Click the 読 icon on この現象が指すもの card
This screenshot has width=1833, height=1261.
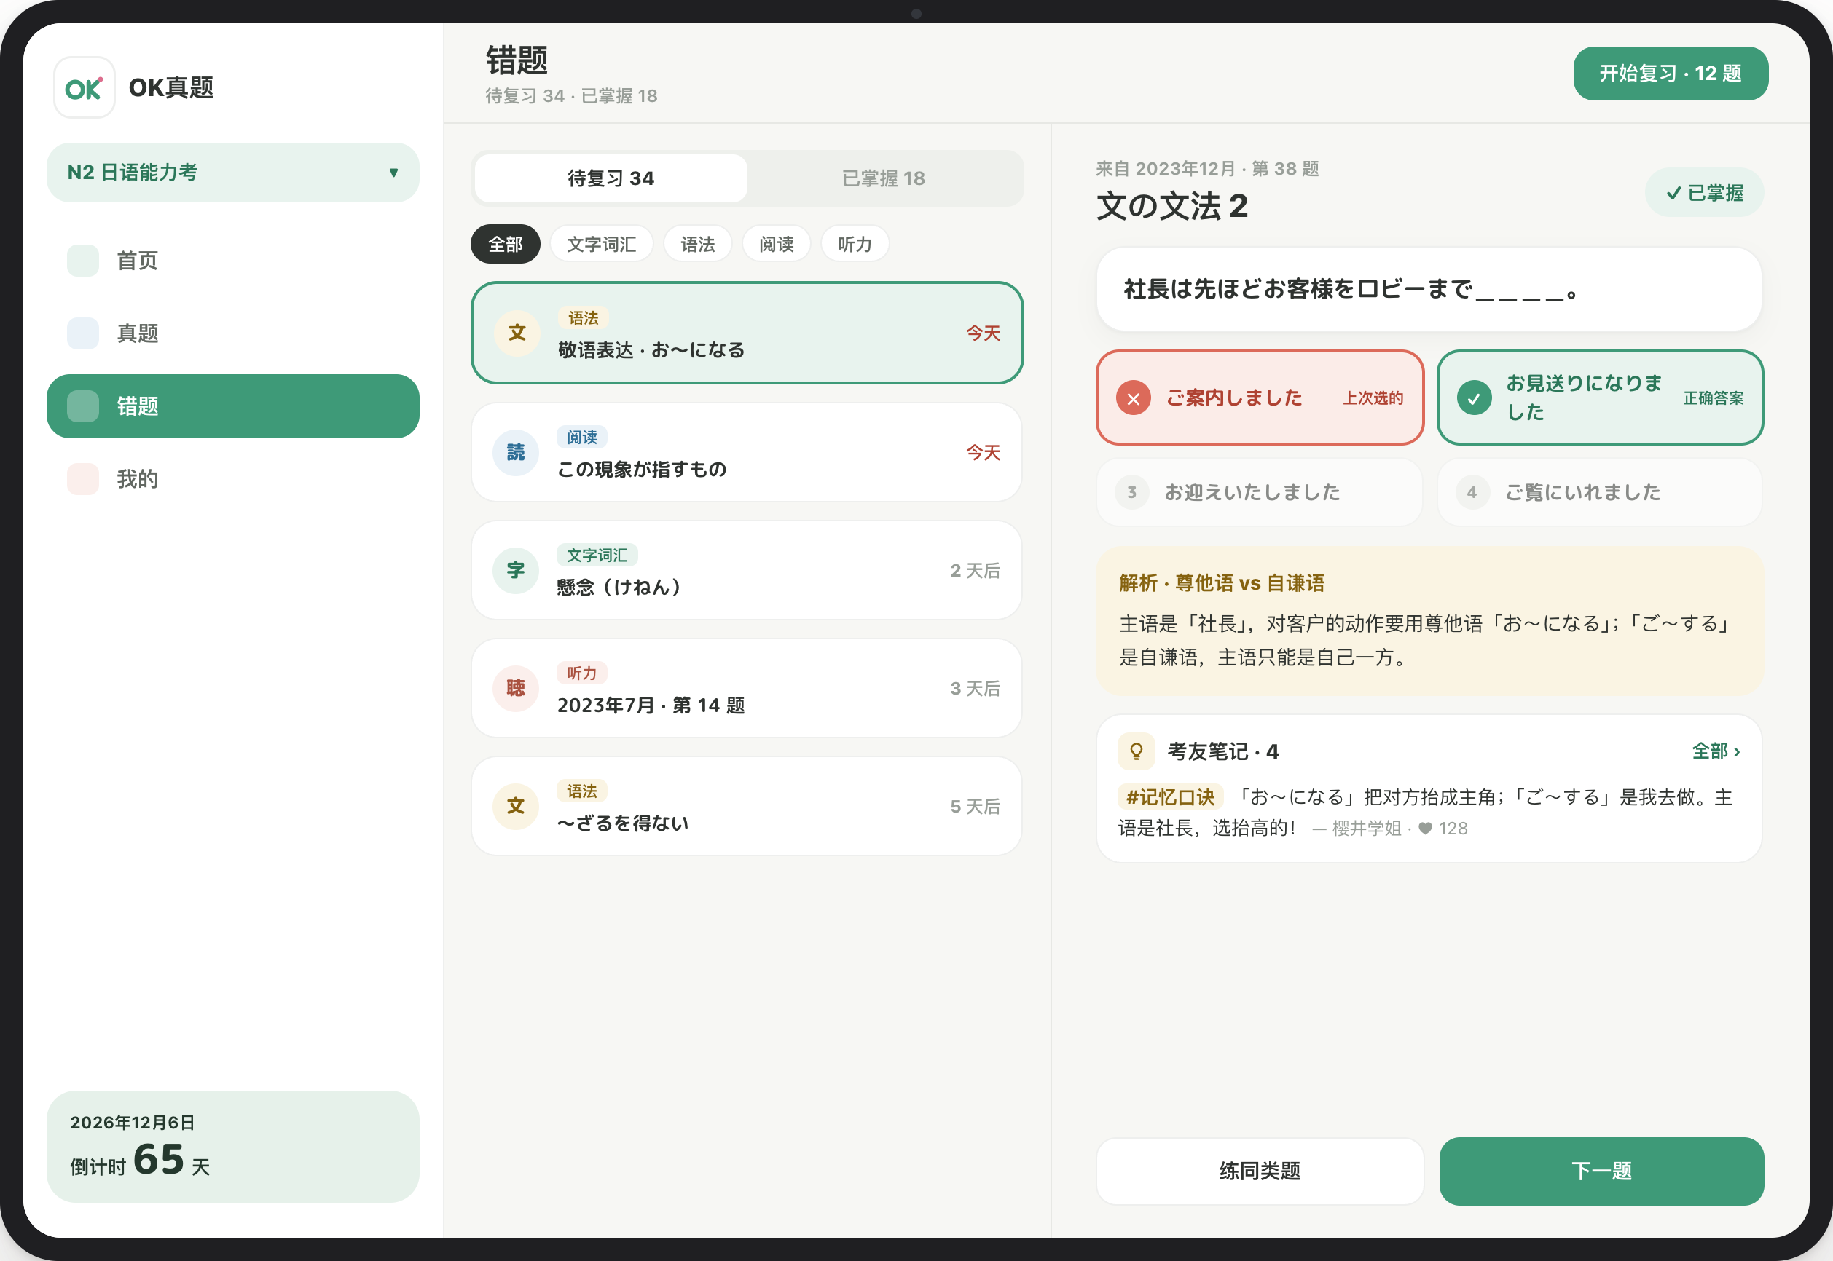point(515,453)
